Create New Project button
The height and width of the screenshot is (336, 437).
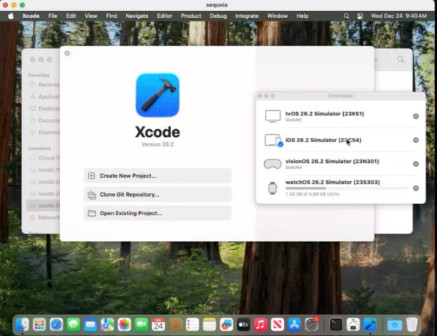coord(157,176)
